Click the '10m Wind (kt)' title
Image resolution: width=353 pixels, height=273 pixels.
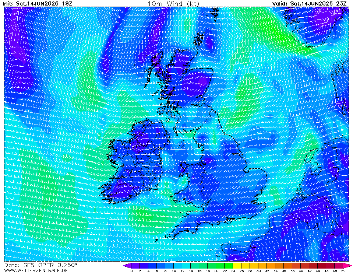174,4
